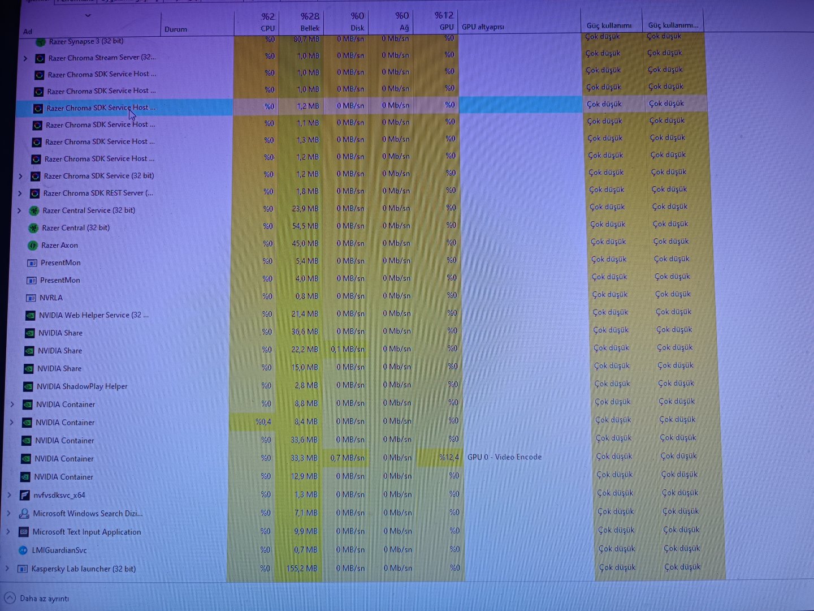Click the icon of PresentMon using 5,4 MB
The width and height of the screenshot is (814, 611).
[32, 263]
